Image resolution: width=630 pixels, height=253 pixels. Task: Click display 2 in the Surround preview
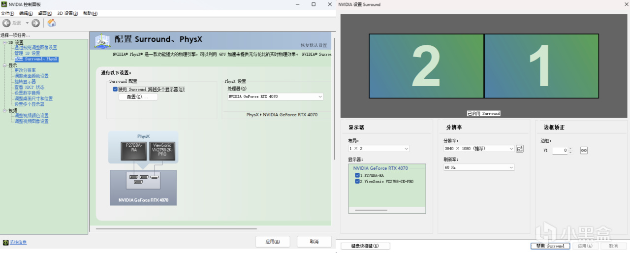pos(426,66)
